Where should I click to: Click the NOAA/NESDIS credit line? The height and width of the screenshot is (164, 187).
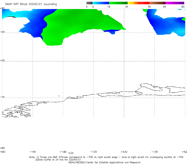click(x=104, y=162)
